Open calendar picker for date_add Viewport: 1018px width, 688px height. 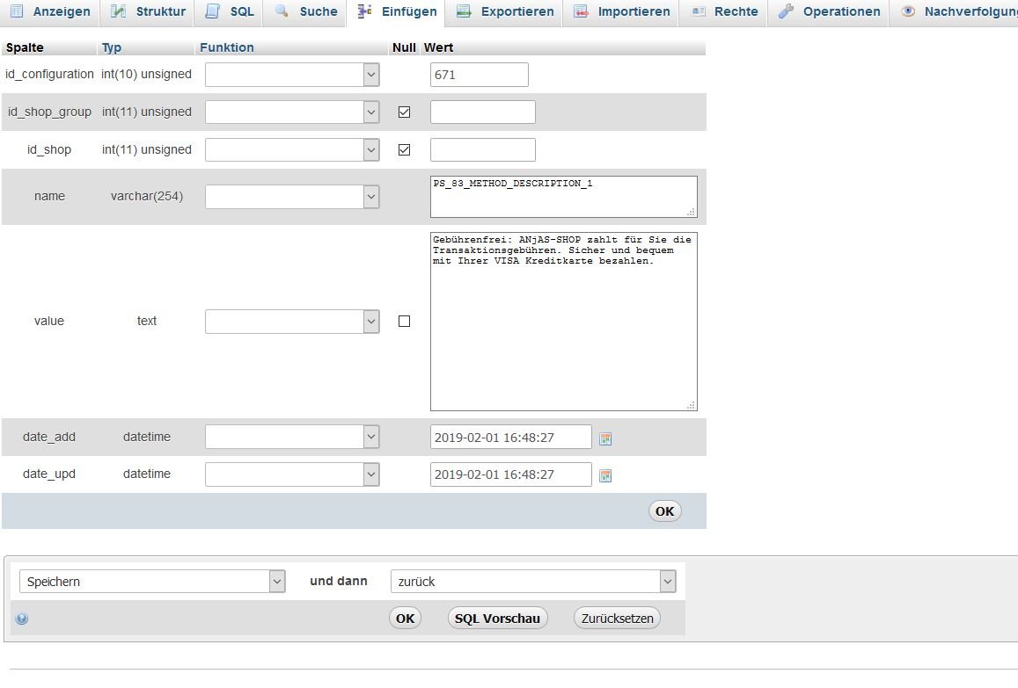[x=605, y=439]
